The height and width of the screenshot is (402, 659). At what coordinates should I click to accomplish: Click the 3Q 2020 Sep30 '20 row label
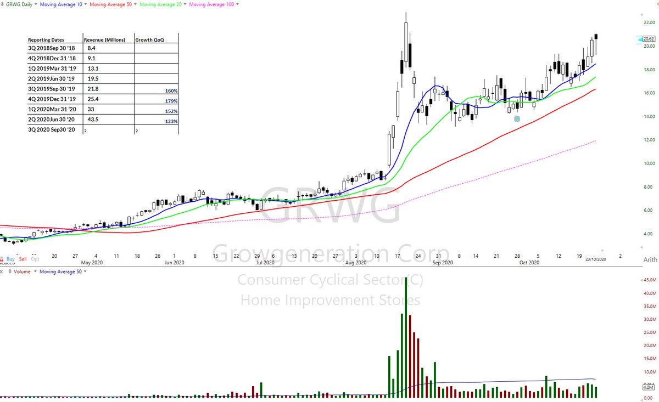52,129
